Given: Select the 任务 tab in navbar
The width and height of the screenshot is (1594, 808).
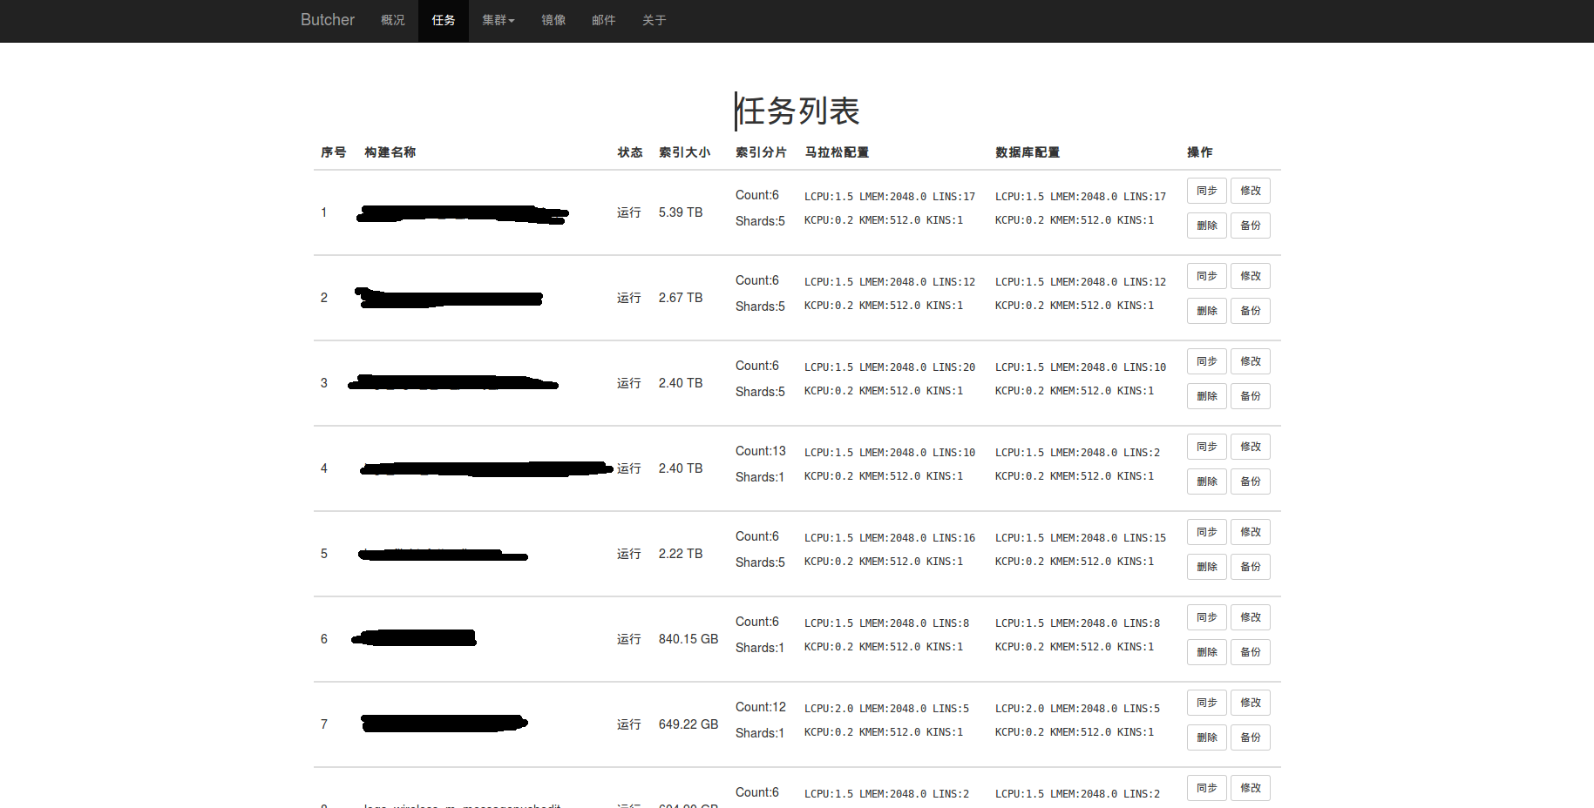Looking at the screenshot, I should pos(443,20).
